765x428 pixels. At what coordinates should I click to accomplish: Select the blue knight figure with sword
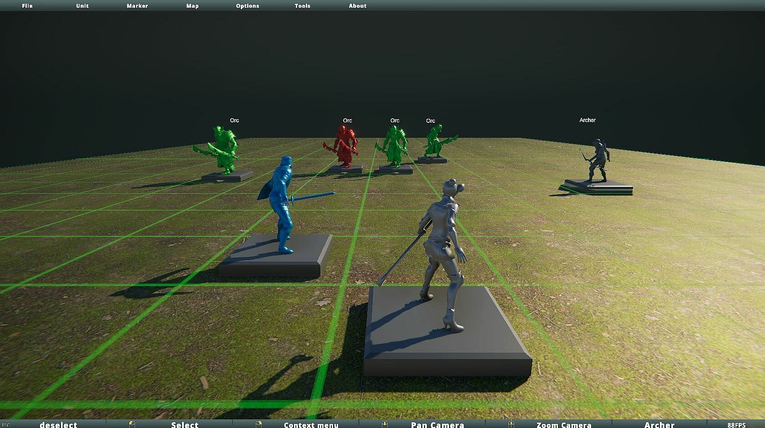(283, 205)
